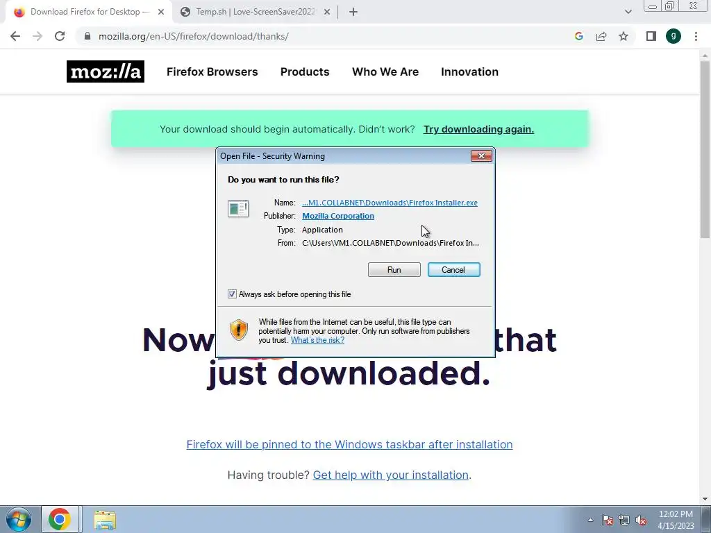
Task: Switch to the Temp.sh Love-ScreenSaver tab
Action: (255, 12)
